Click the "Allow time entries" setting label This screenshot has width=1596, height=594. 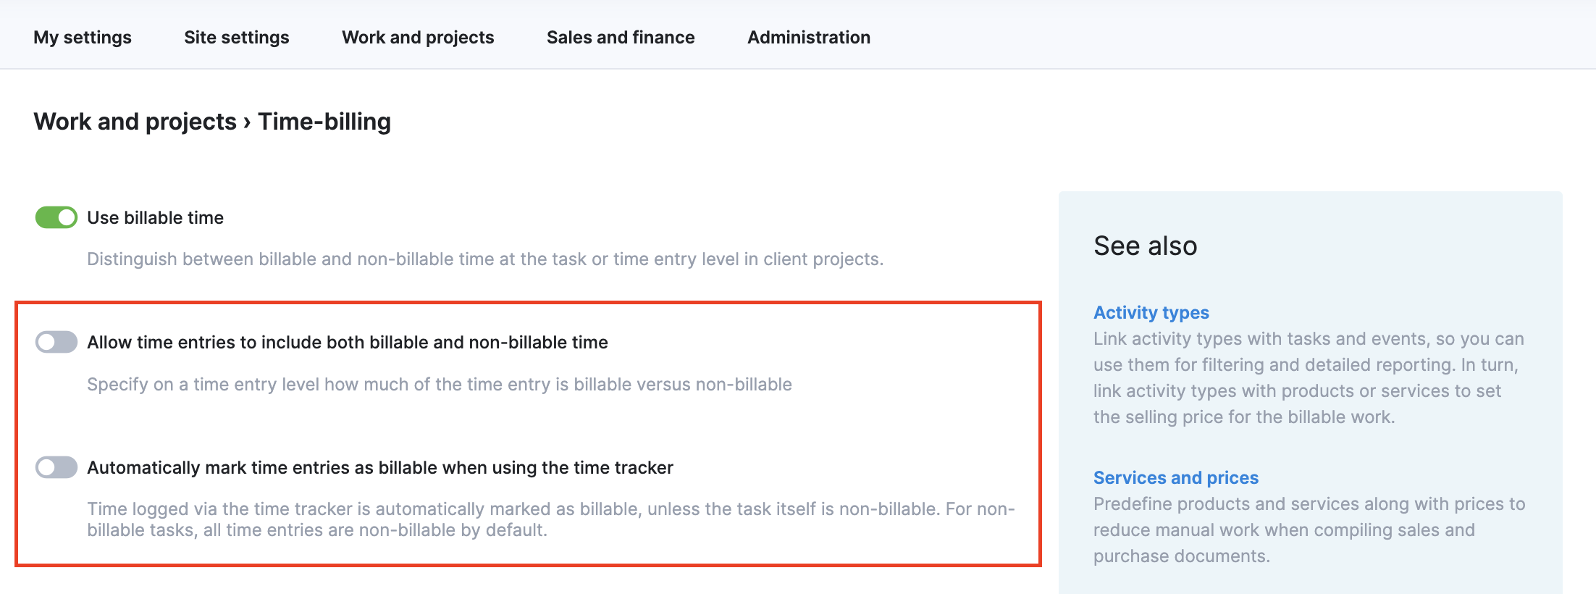[x=347, y=342]
